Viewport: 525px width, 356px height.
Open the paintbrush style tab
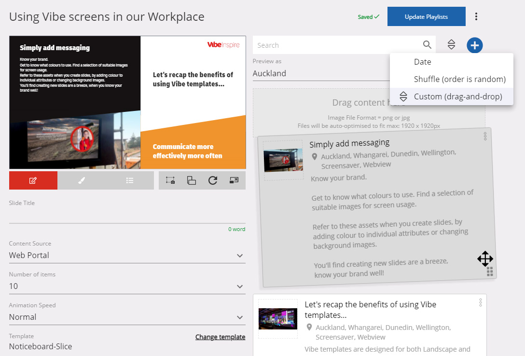pos(81,180)
